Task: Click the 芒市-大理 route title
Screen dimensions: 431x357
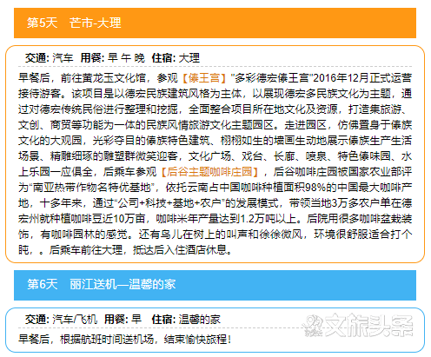Action: (96, 23)
